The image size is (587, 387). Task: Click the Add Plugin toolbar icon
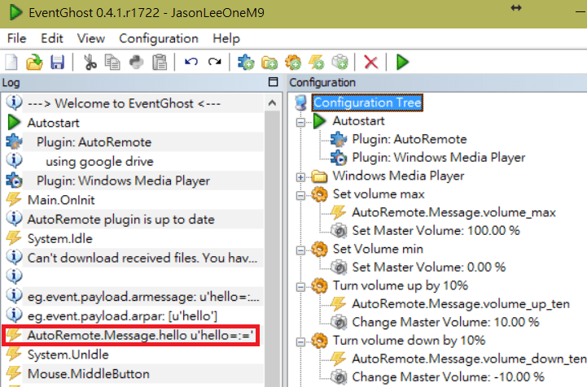(244, 62)
